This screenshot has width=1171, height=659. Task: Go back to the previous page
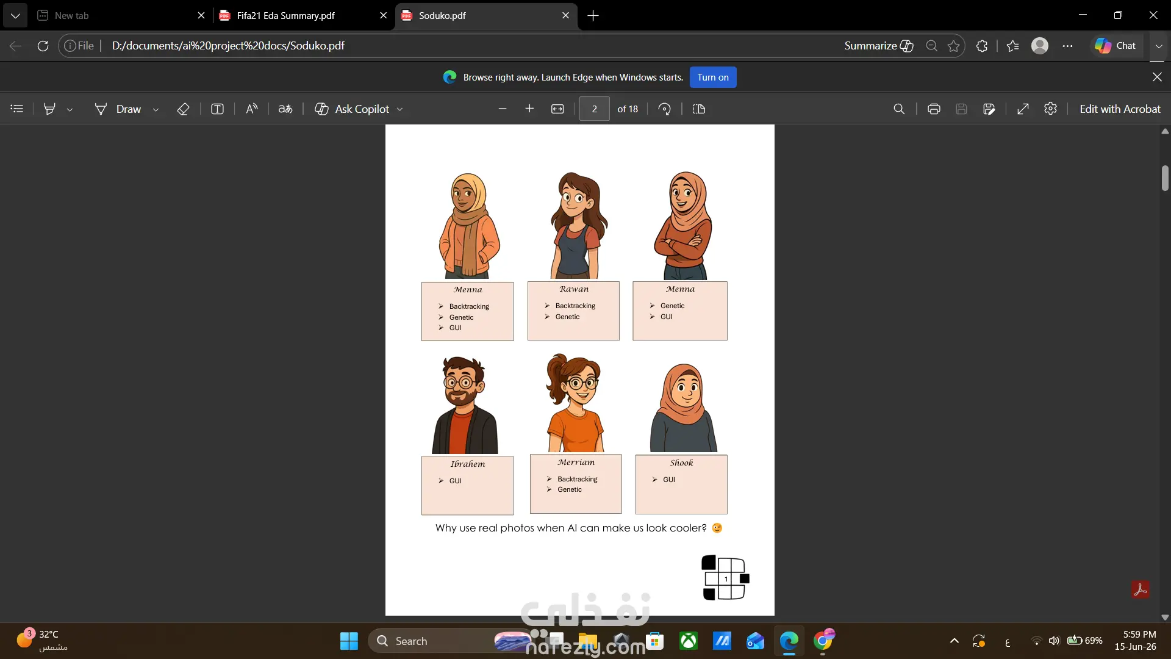[16, 46]
